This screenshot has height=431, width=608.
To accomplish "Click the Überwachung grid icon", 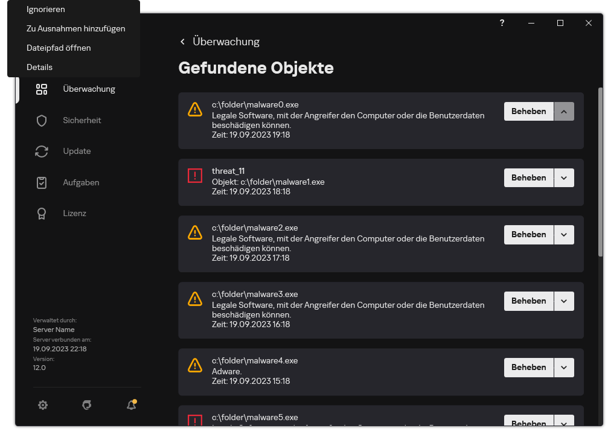I will [x=41, y=89].
